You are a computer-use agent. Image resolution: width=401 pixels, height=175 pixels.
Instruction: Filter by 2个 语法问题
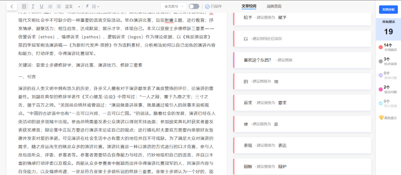pos(388,89)
